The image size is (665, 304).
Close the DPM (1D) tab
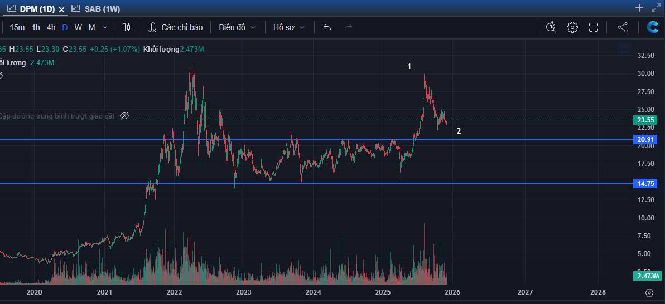coord(62,9)
